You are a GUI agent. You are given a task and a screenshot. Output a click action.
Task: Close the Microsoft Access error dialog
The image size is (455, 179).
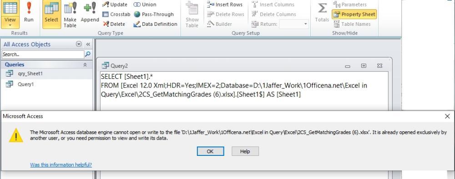coord(447,116)
